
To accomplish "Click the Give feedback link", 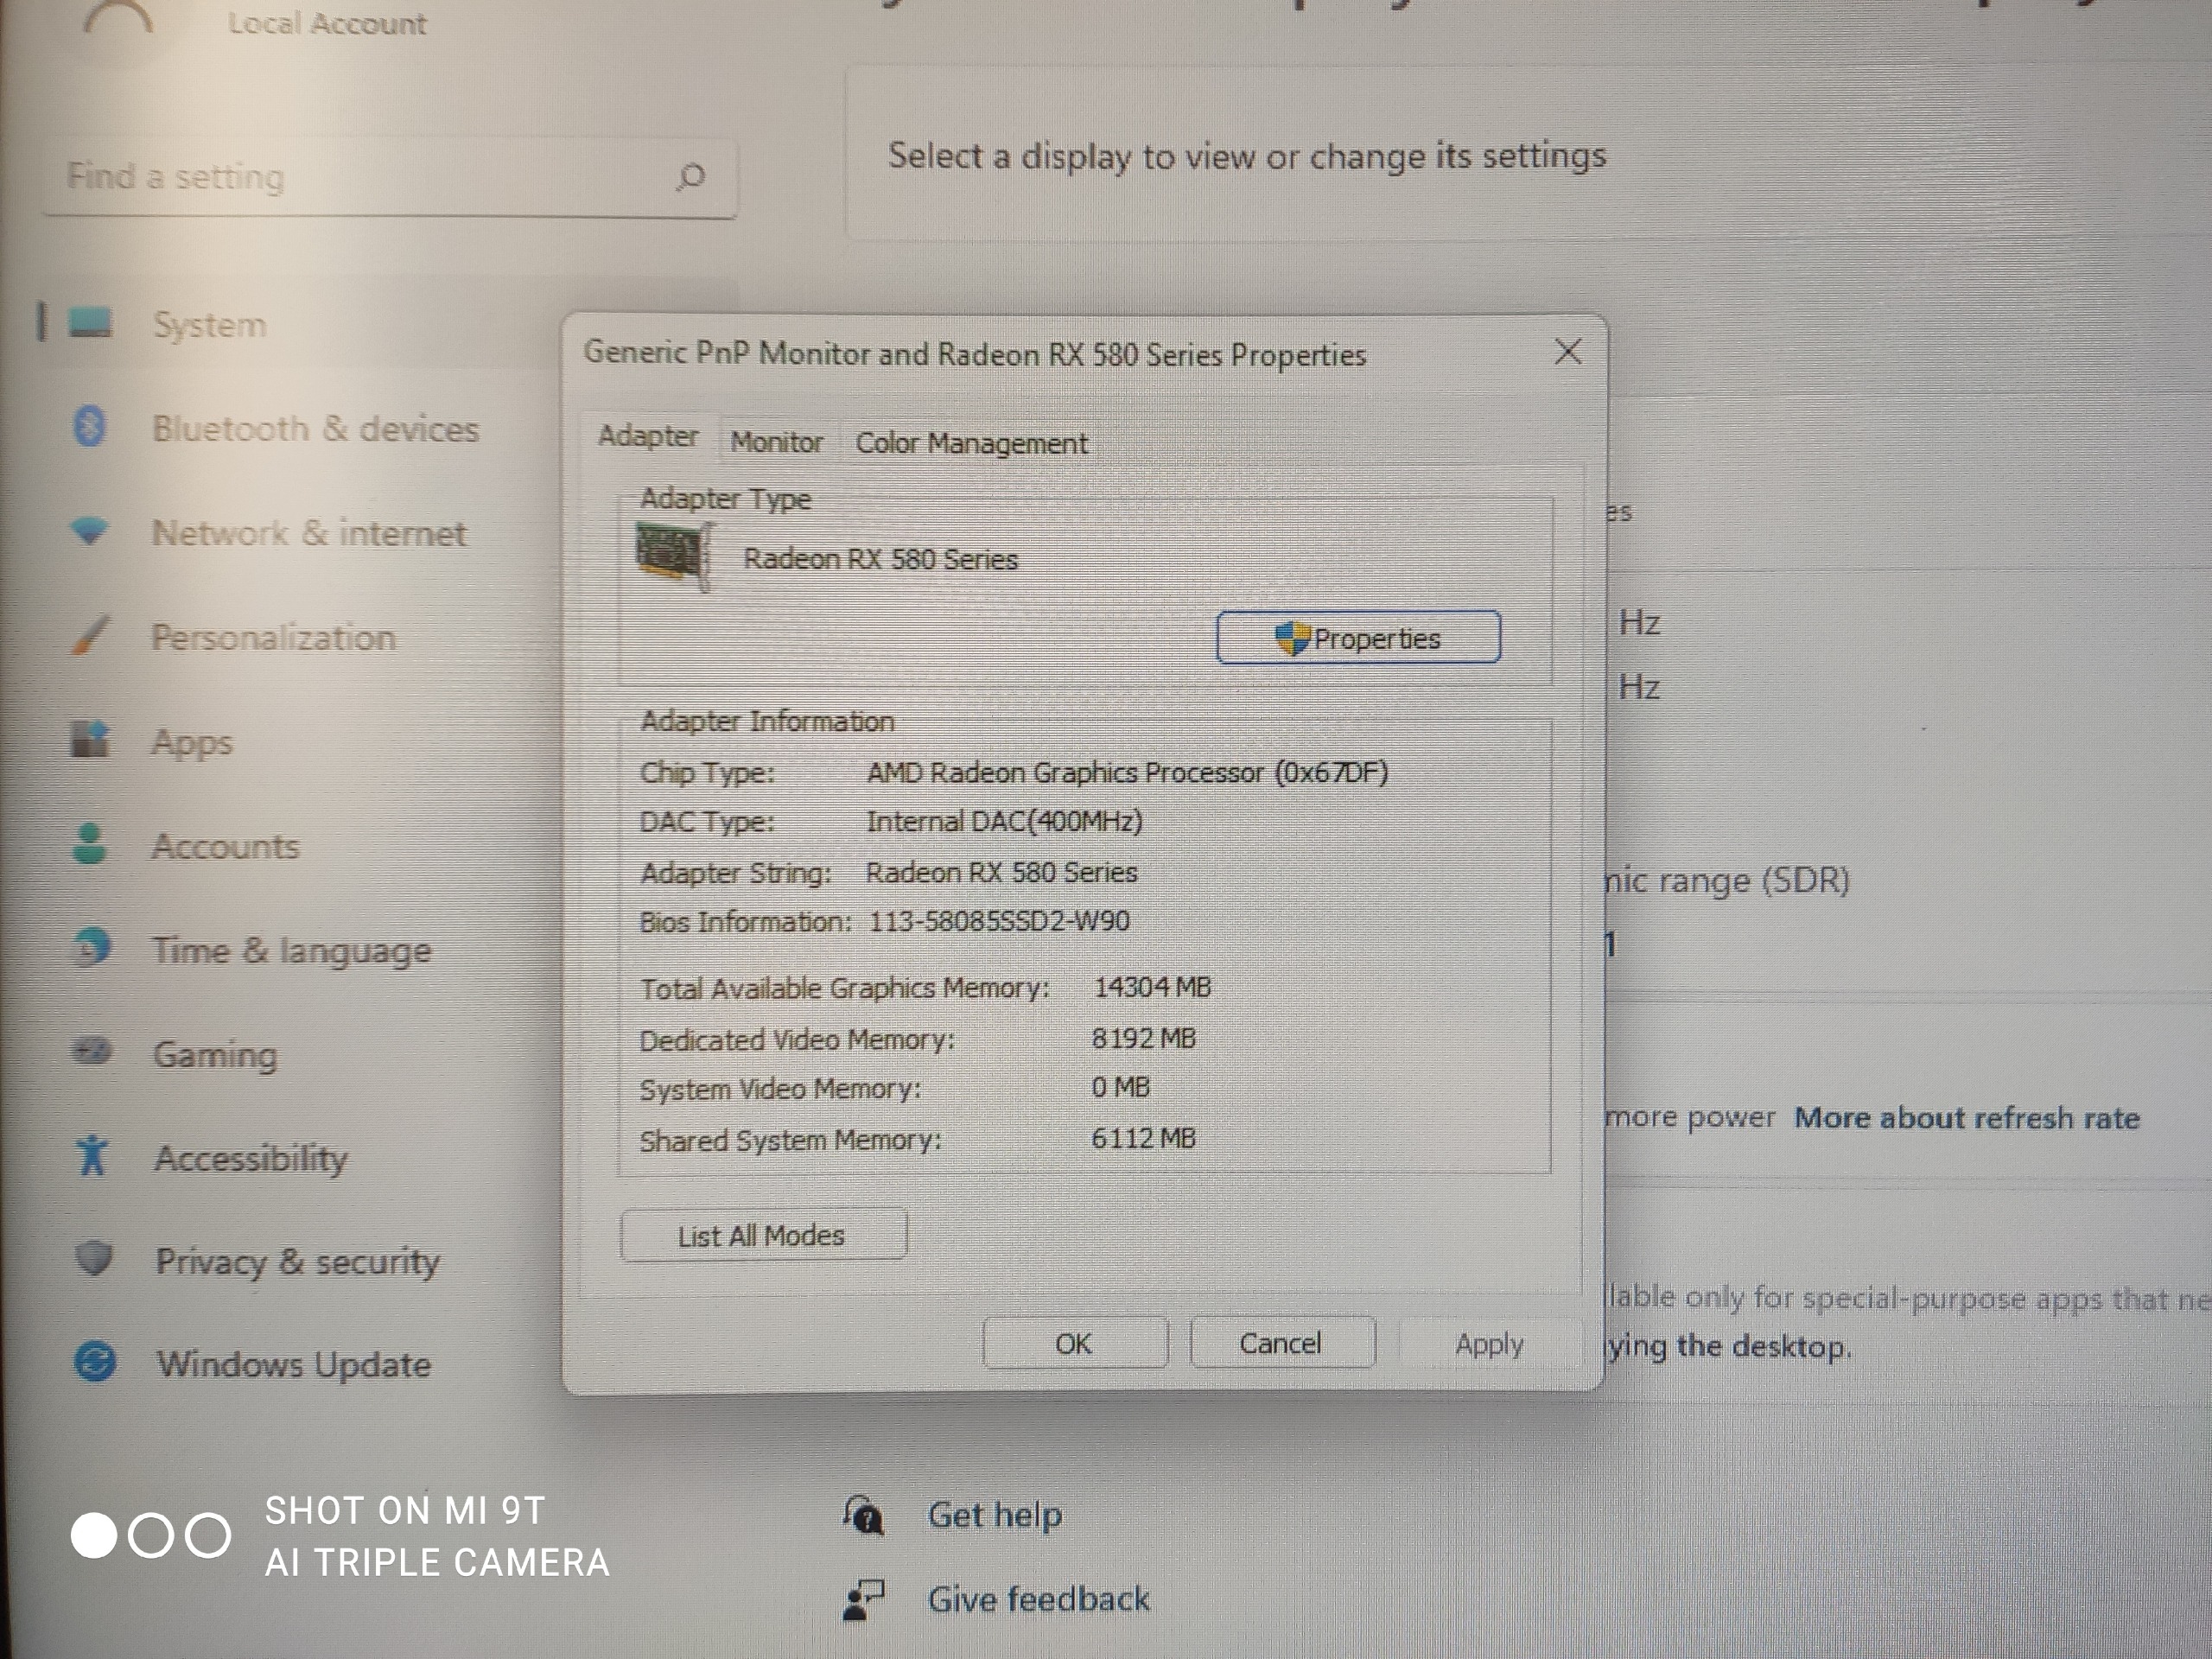I will [x=1039, y=1599].
